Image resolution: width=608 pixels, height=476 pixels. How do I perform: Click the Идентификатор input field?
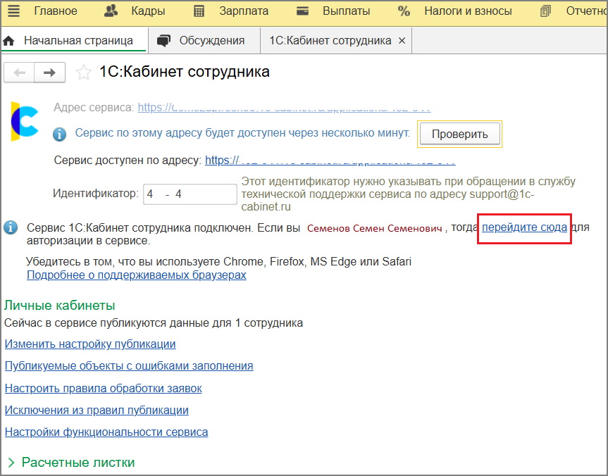(x=190, y=194)
